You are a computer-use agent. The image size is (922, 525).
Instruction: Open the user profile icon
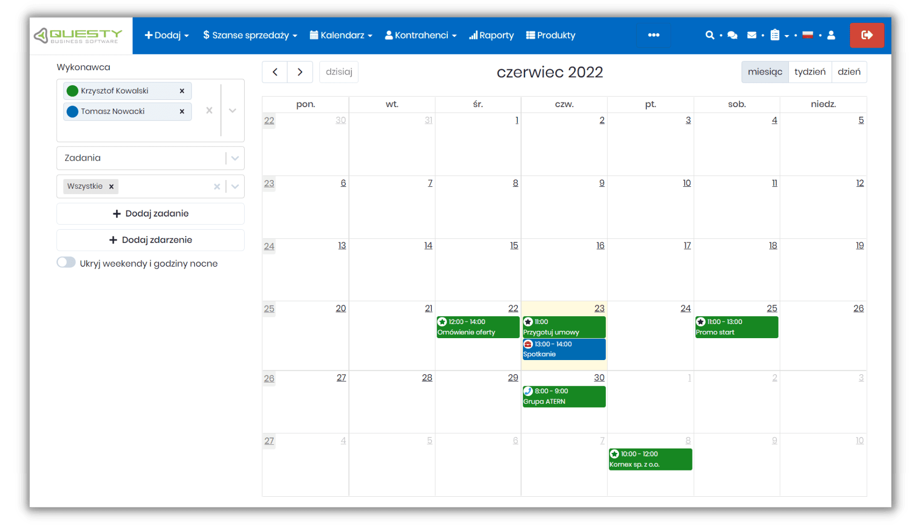tap(831, 35)
